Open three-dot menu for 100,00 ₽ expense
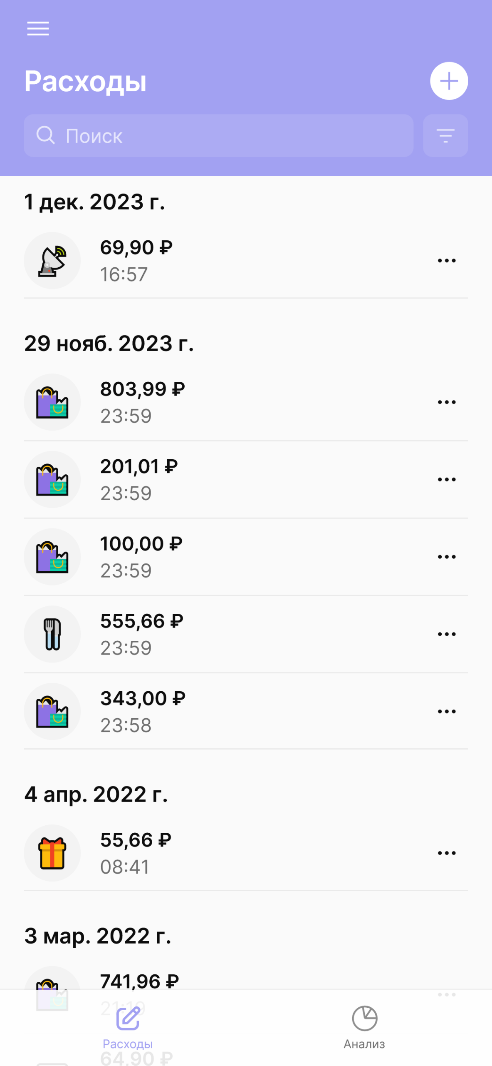This screenshot has width=492, height=1066. 447,557
